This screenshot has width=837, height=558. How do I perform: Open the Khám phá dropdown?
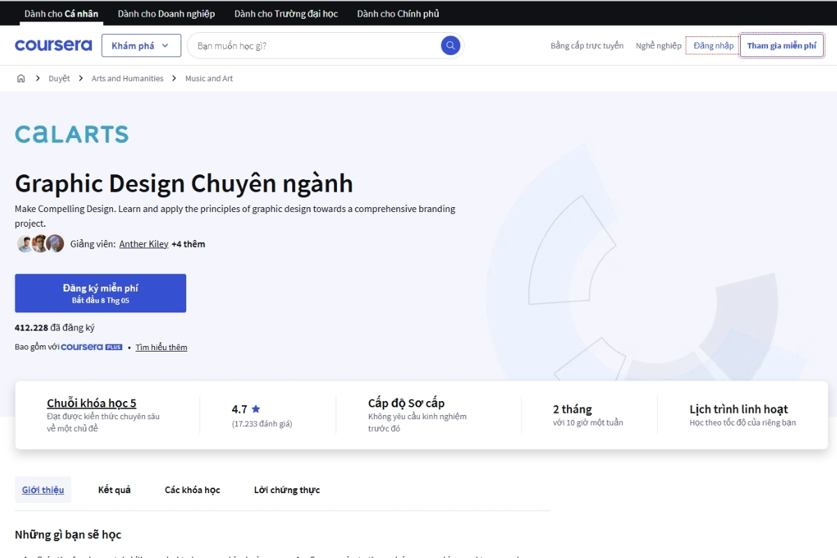click(x=141, y=45)
